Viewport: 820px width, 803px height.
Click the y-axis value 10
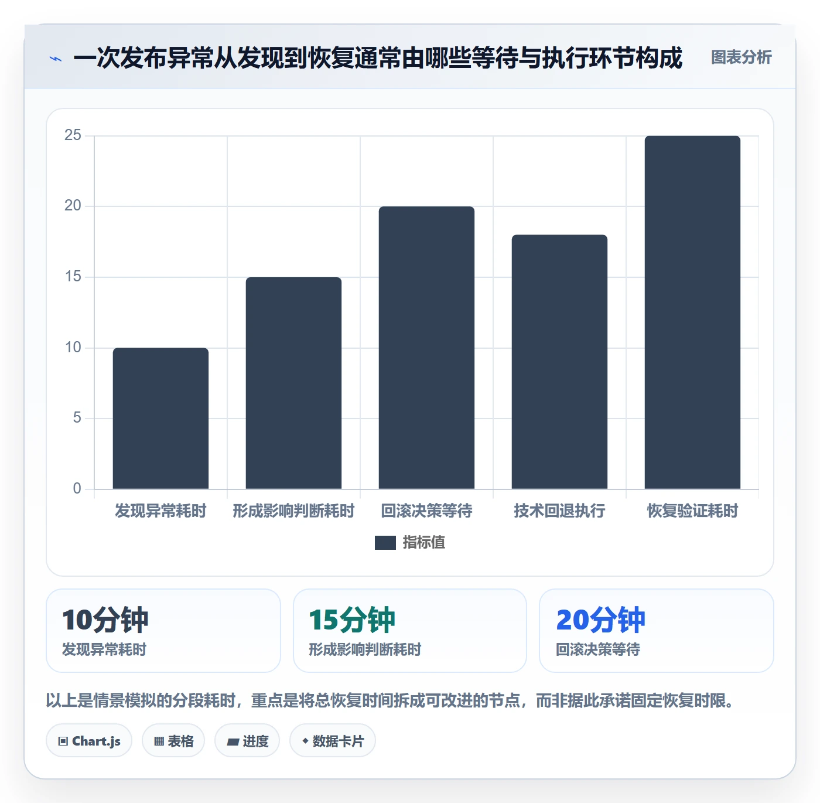coord(73,348)
